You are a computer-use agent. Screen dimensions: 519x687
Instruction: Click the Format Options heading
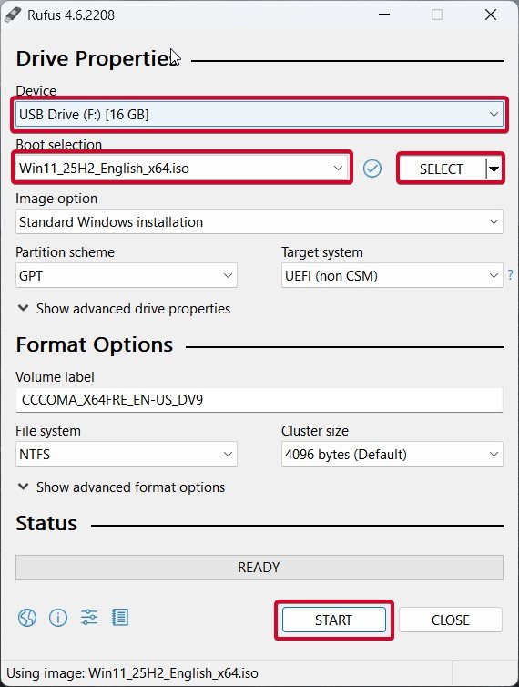[94, 344]
